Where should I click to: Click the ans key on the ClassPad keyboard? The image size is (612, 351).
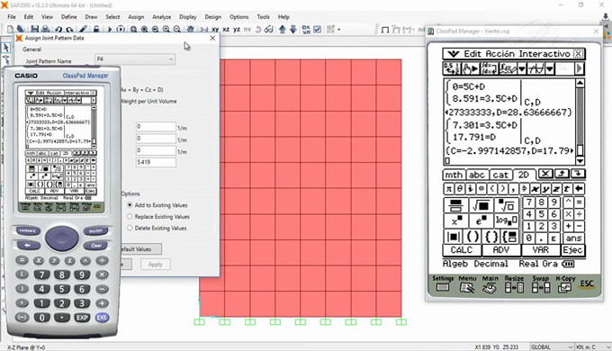(x=573, y=238)
